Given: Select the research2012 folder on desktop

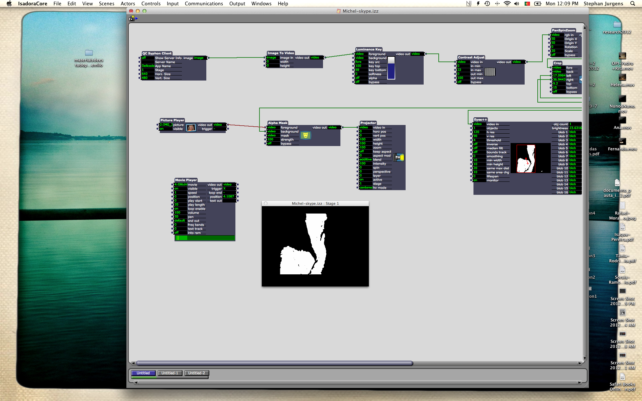Looking at the screenshot, I should coord(617,27).
